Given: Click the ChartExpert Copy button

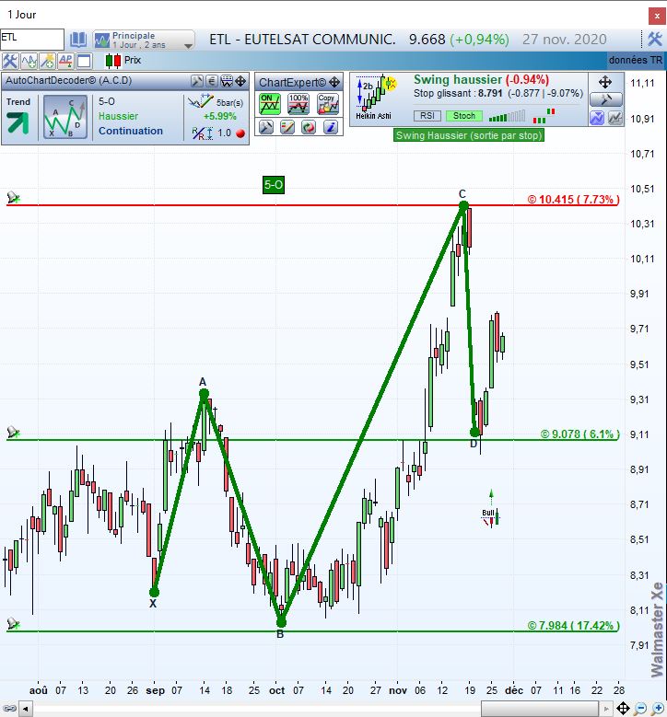Looking at the screenshot, I should coord(327,104).
